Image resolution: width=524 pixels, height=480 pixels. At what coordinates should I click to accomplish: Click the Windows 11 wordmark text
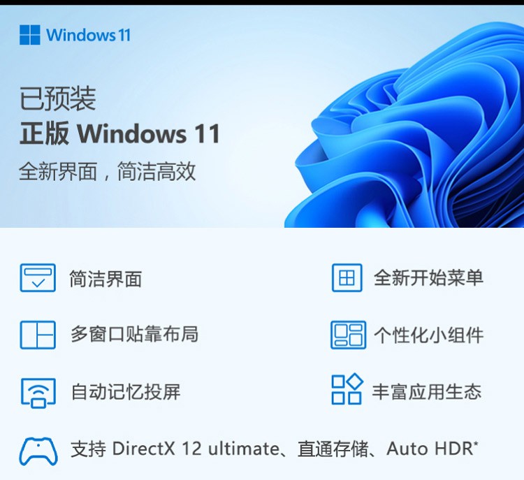pos(88,35)
